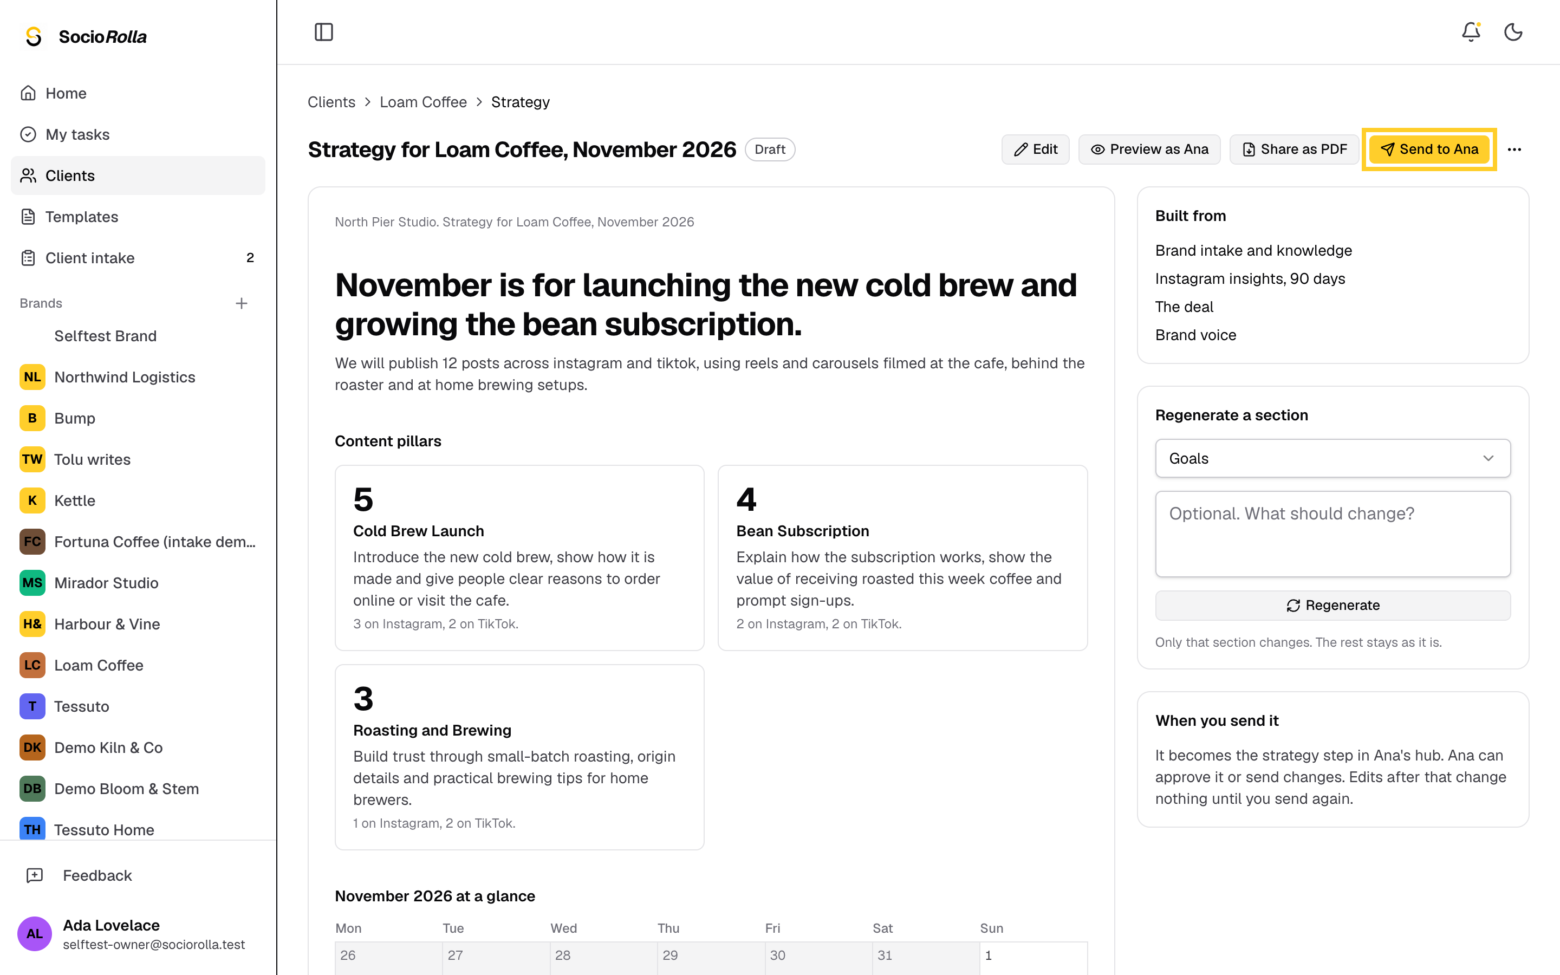Open Loam Coffee in the Brands list
The height and width of the screenshot is (975, 1560).
138,665
